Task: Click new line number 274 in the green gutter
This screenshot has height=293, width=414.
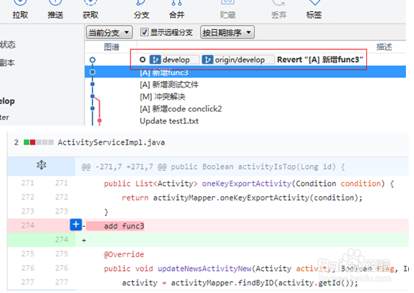Action: tap(62, 239)
